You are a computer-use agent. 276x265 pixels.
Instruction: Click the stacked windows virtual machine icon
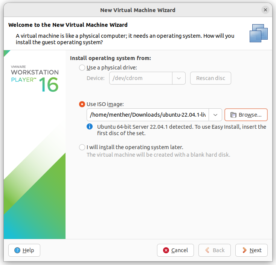tap(259, 33)
